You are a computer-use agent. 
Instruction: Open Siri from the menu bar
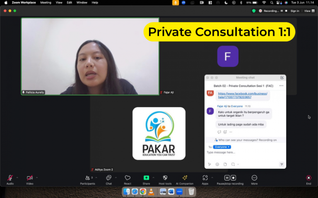(286, 2)
